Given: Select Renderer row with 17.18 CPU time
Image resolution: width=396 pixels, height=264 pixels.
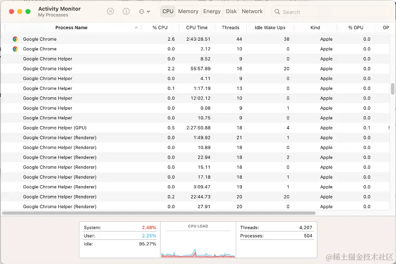Looking at the screenshot, I should click(195, 177).
